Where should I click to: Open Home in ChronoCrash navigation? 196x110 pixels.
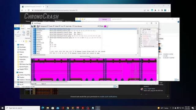28,21
